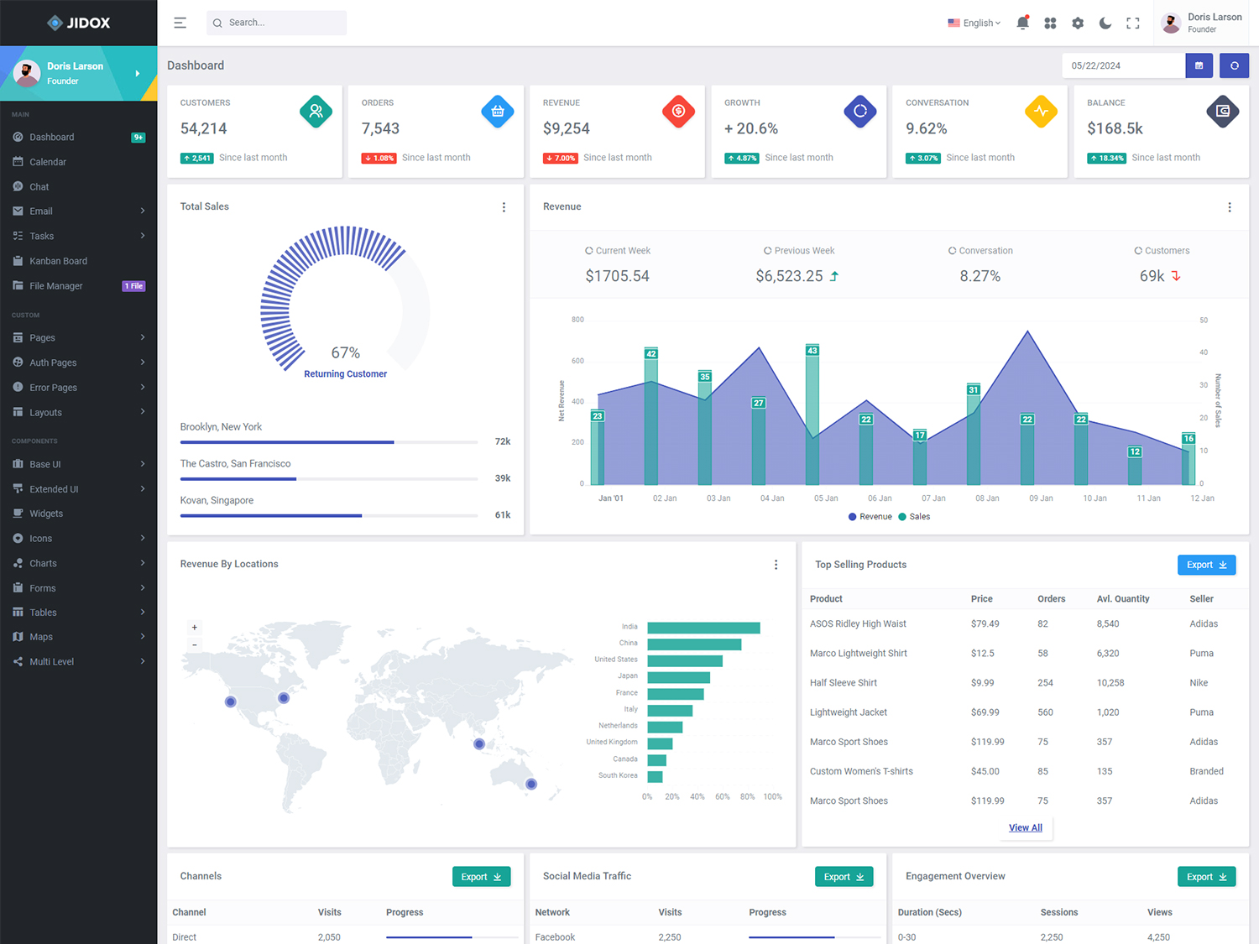The width and height of the screenshot is (1259, 944).
Task: Expand the Charts sidebar menu
Action: (x=43, y=563)
